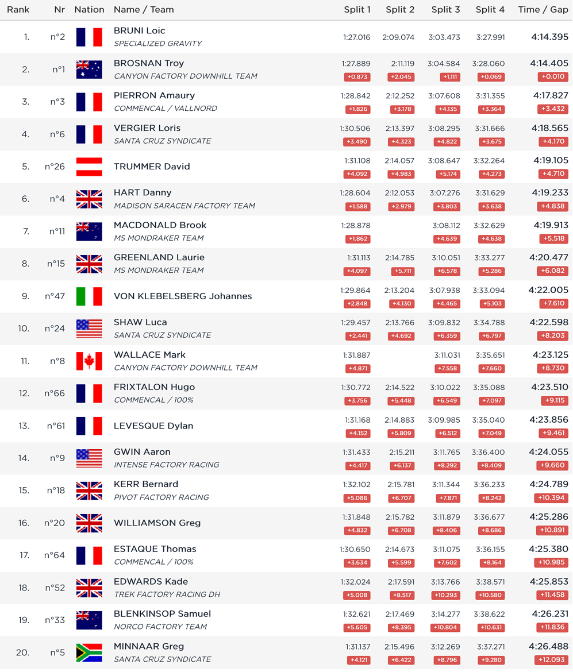Click the Australian flag next to BROSNAN Troy
This screenshot has height=672, width=573.
click(x=89, y=69)
